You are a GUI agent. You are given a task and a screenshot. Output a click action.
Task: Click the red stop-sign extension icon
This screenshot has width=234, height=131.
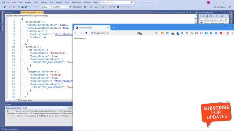pyautogui.click(x=221, y=33)
